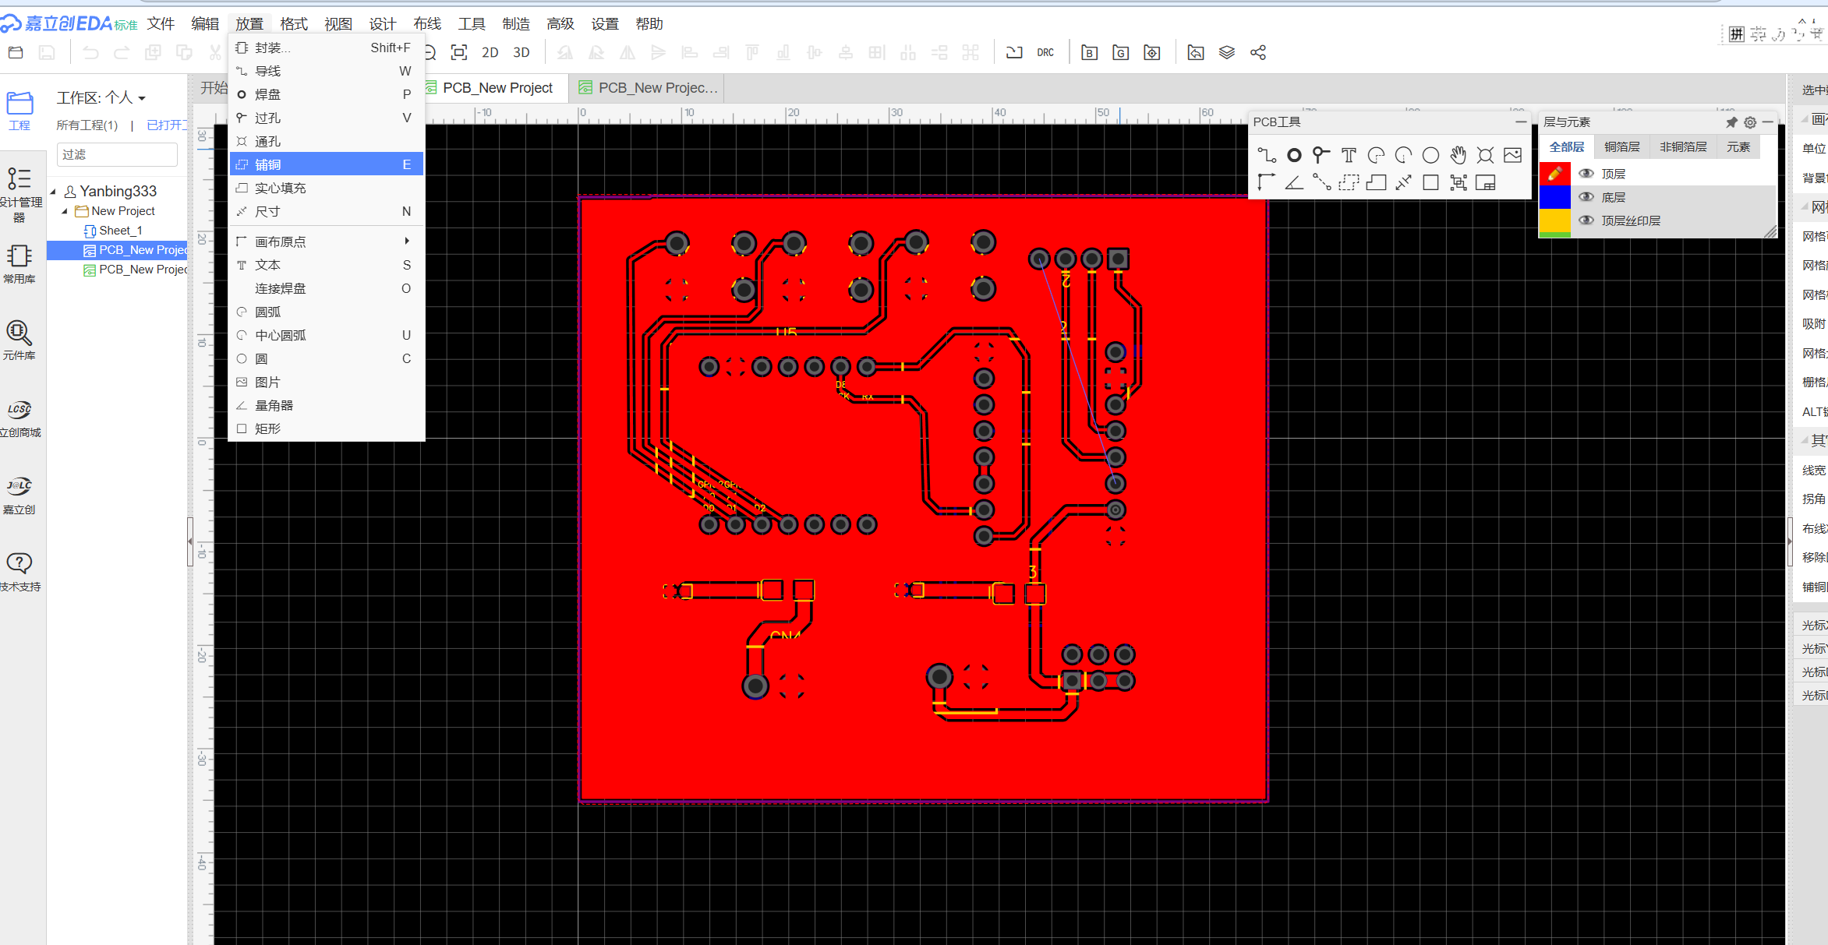The height and width of the screenshot is (945, 1828).
Task: Open the layer settings gear icon
Action: click(1750, 122)
